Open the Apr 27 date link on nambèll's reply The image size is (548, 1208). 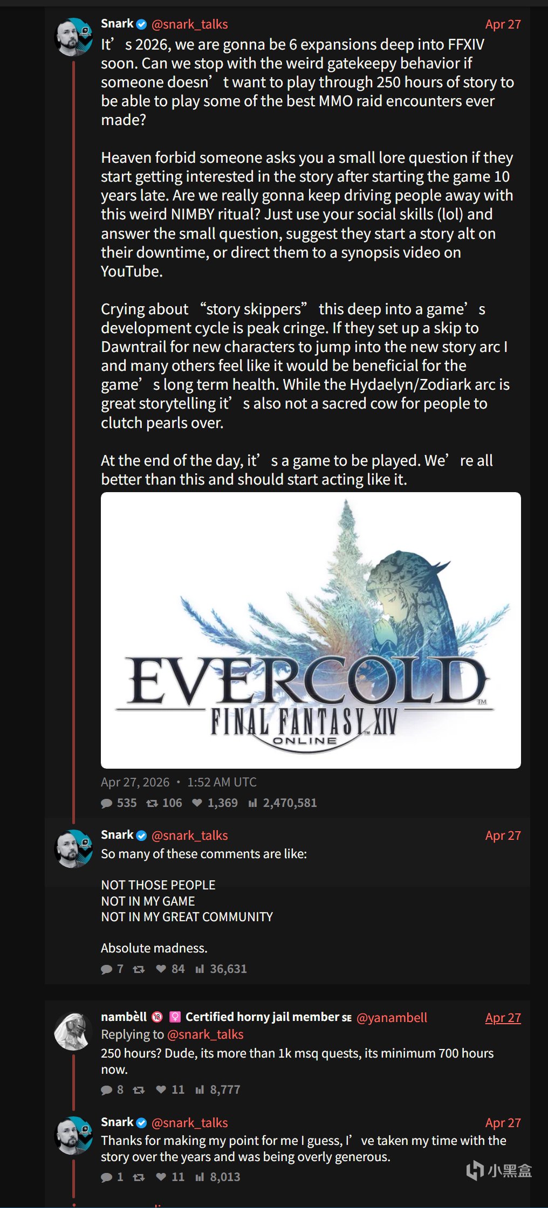pos(503,1018)
